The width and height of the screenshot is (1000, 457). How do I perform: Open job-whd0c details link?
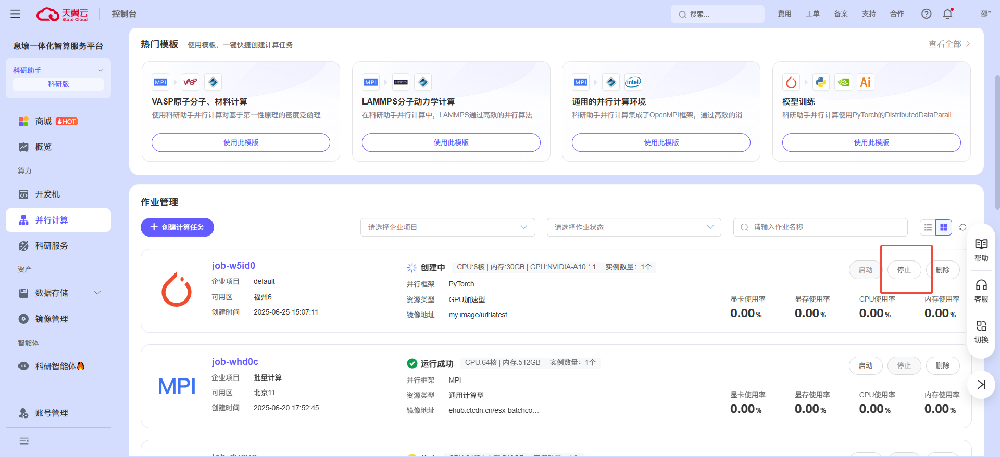pyautogui.click(x=235, y=362)
